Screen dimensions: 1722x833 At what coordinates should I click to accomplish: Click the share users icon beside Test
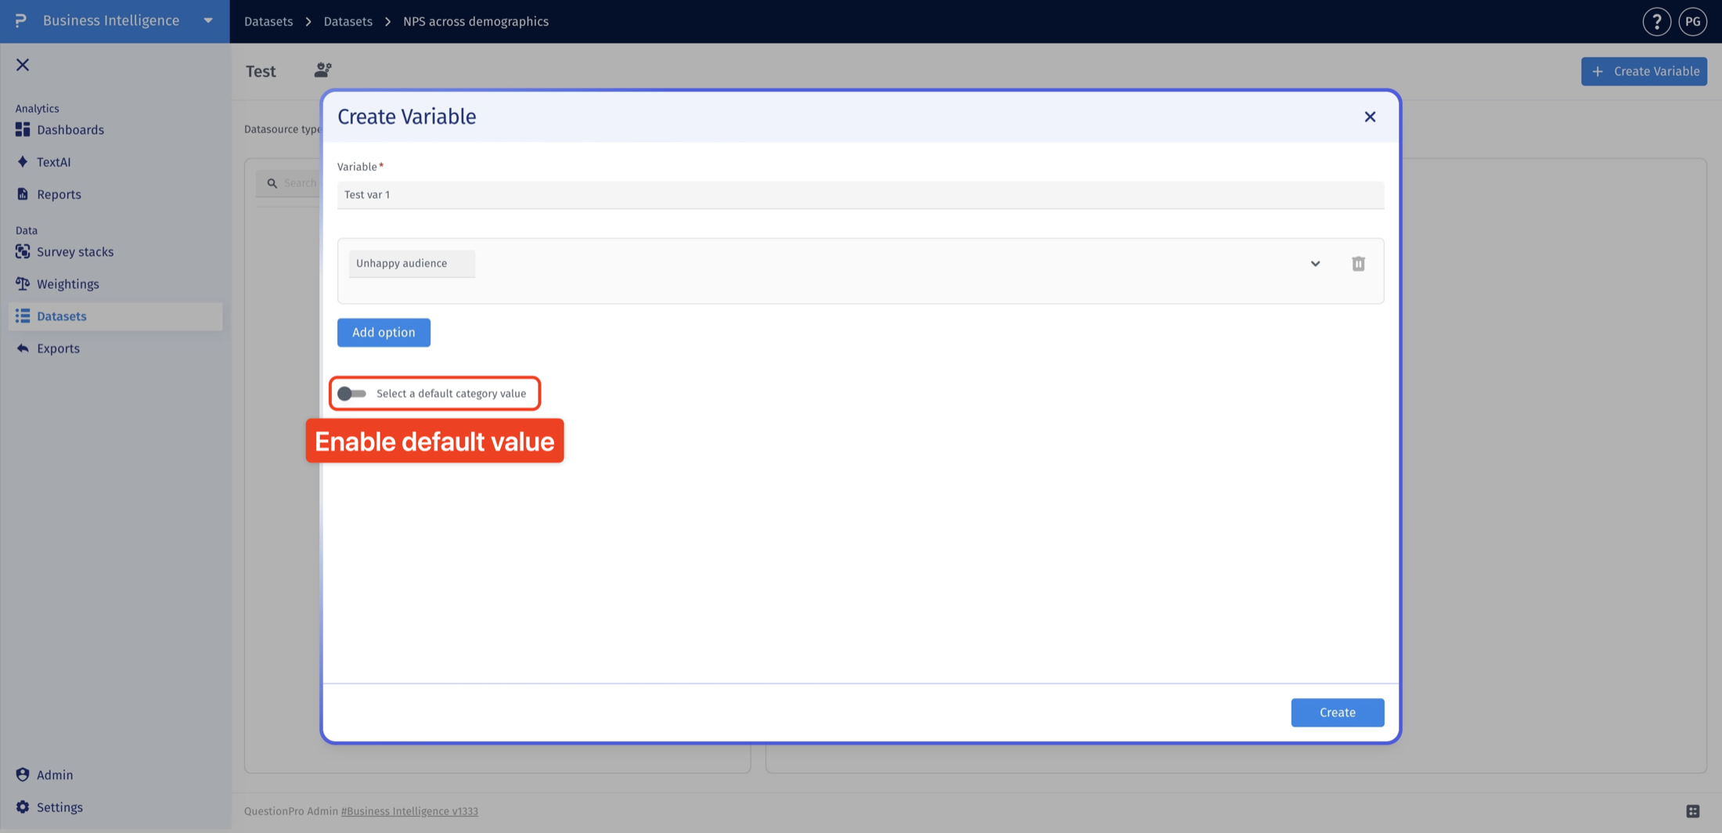coord(322,70)
